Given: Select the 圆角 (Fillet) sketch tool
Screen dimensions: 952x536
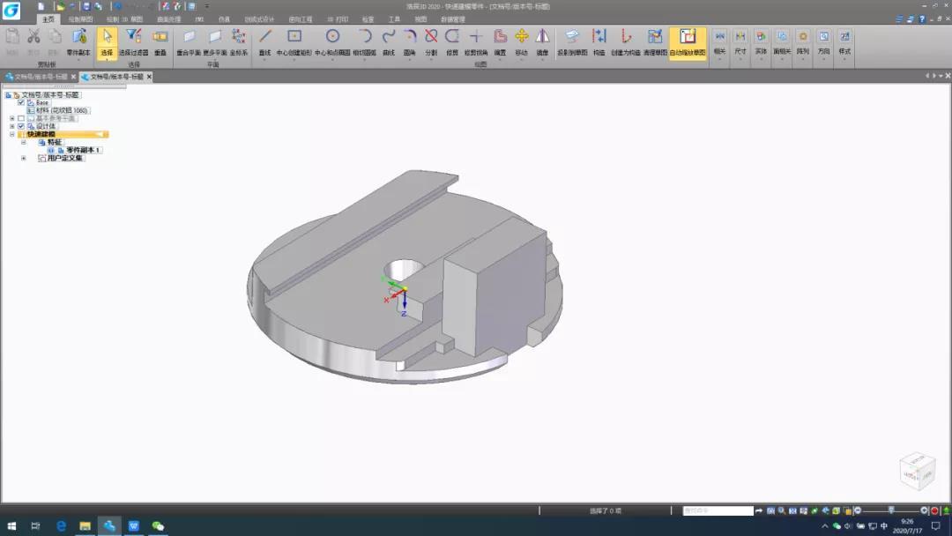Looking at the screenshot, I should (410, 42).
